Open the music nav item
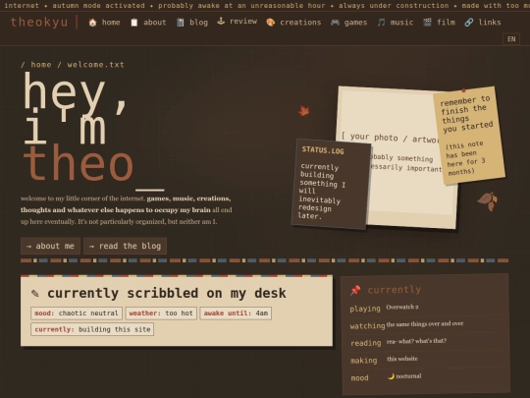530x398 pixels. (x=395, y=23)
